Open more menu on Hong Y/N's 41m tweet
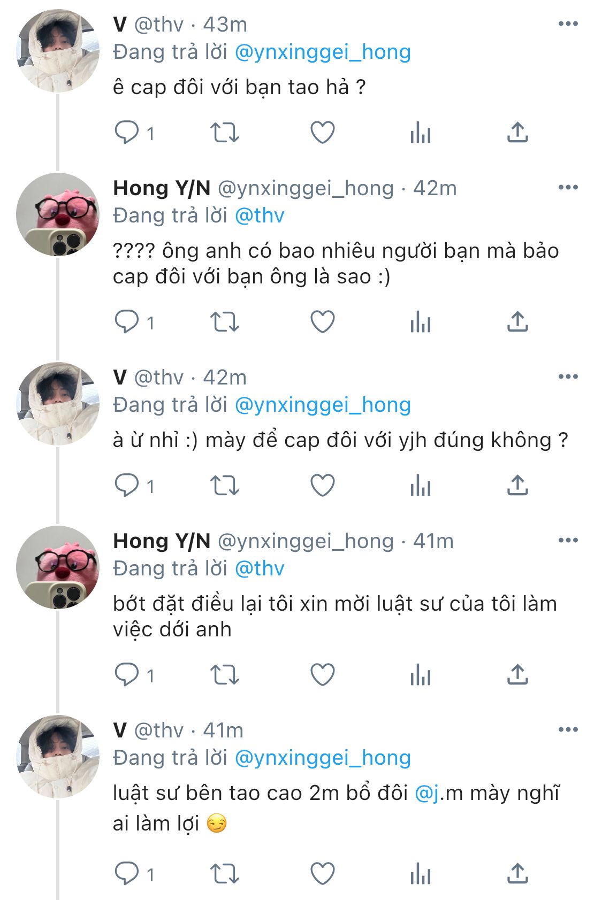 click(568, 540)
